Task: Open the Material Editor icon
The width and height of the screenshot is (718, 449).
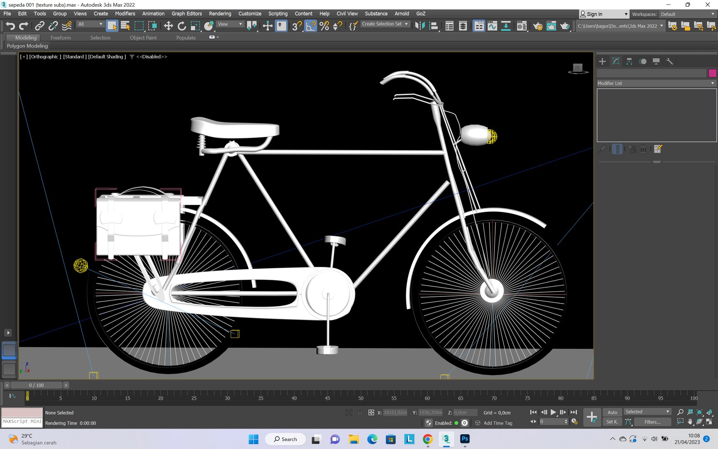Action: pyautogui.click(x=522, y=26)
